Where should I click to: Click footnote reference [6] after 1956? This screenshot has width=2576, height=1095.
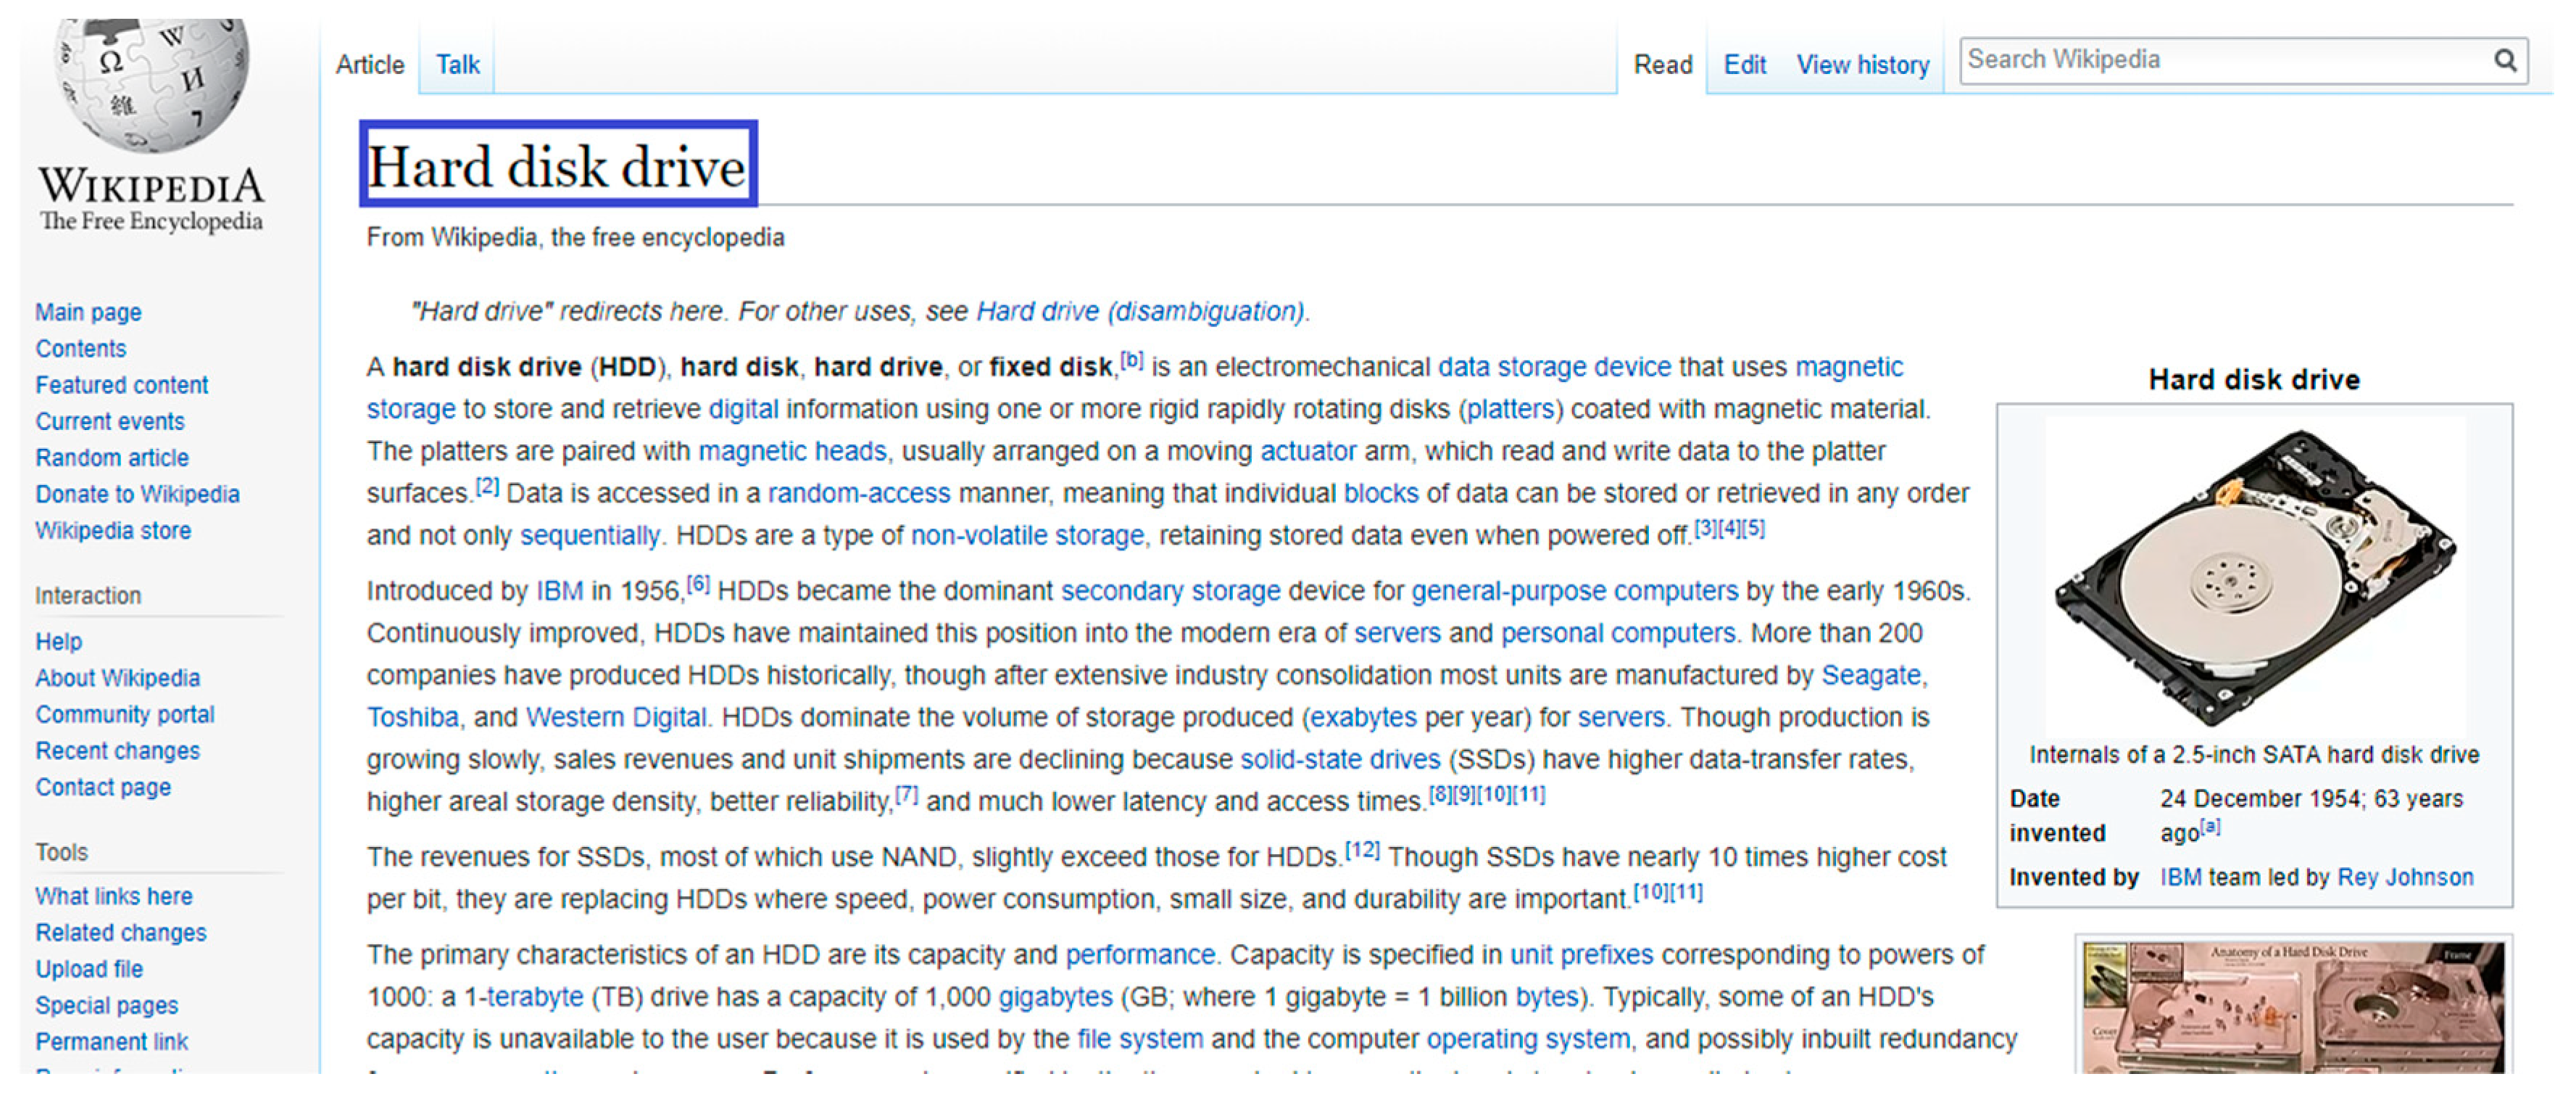pos(698,584)
